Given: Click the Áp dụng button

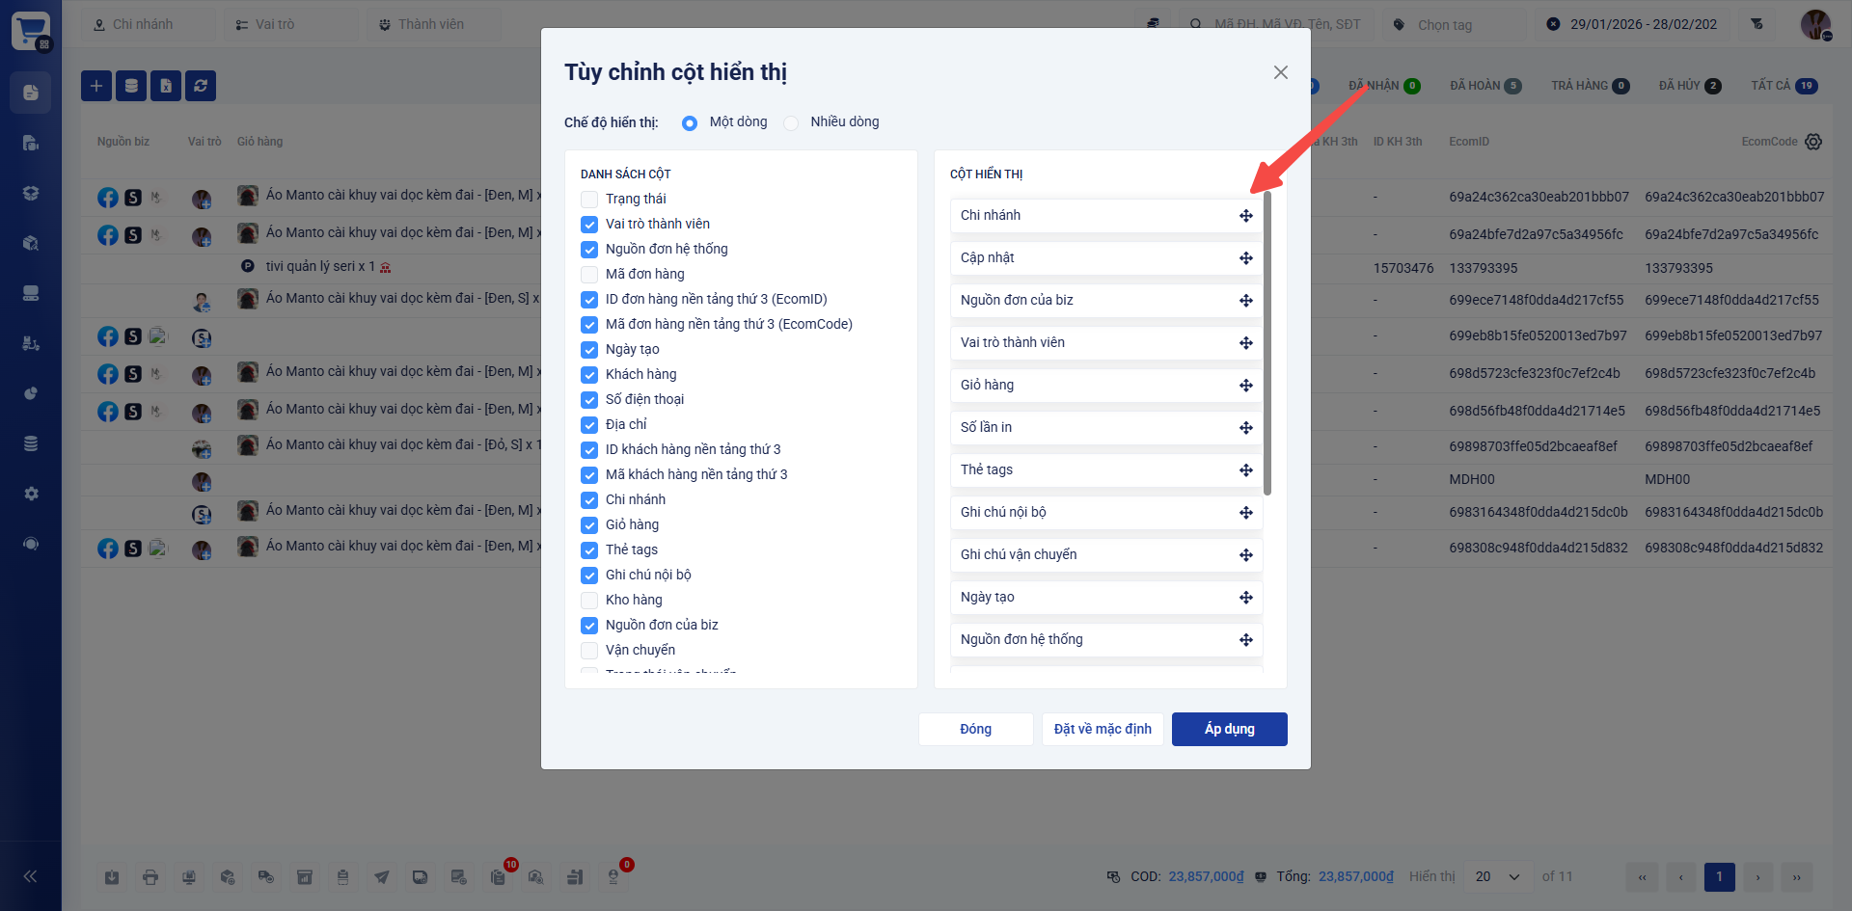Looking at the screenshot, I should pyautogui.click(x=1229, y=730).
